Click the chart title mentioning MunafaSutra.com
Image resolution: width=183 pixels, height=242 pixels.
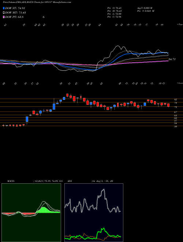tap(37, 2)
